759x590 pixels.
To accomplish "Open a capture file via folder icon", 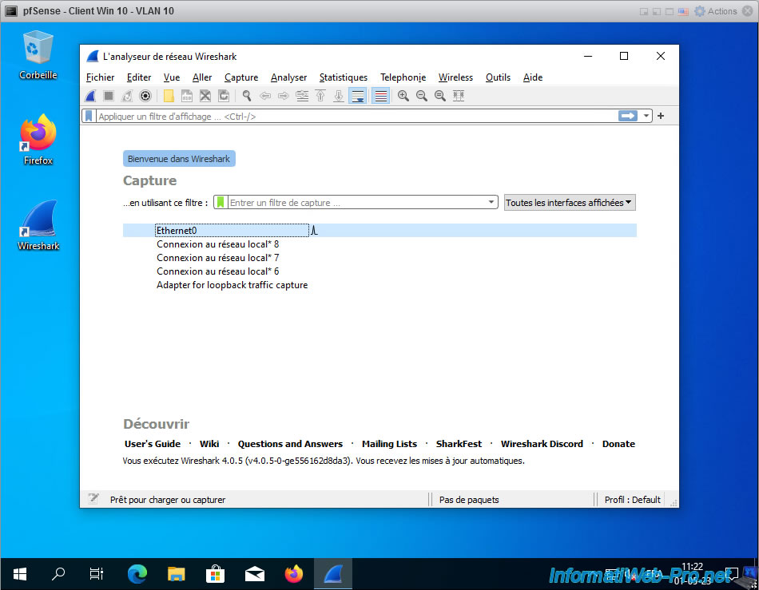I will pyautogui.click(x=169, y=96).
